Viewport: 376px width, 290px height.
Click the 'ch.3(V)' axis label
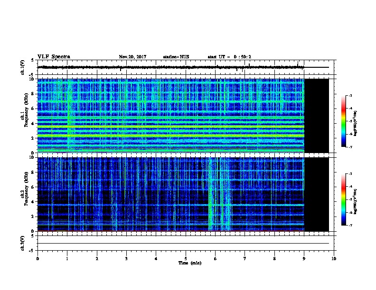click(x=23, y=243)
